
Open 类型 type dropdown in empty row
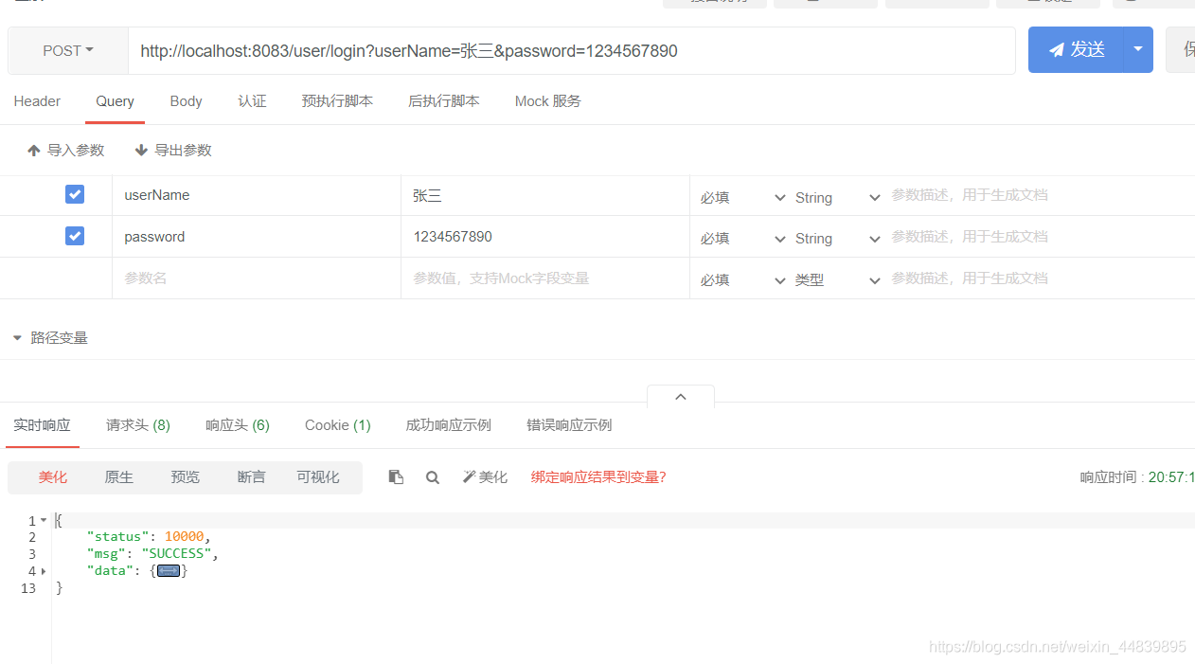click(x=837, y=280)
